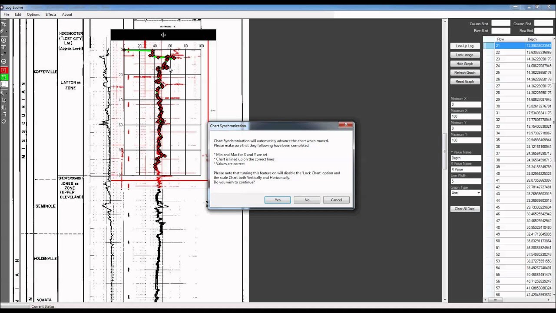The image size is (556, 313).
Task: Select the white dashed selection tool
Action: click(x=3, y=84)
